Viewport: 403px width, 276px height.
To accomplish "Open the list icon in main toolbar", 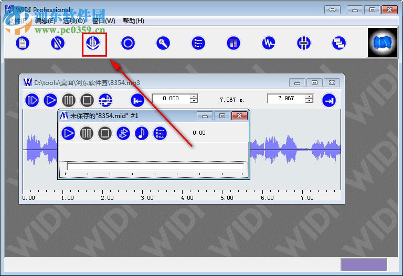I will pyautogui.click(x=198, y=43).
